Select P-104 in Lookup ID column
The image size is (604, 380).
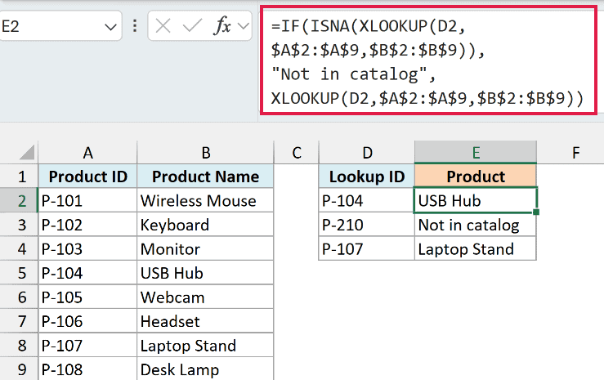[x=367, y=200]
